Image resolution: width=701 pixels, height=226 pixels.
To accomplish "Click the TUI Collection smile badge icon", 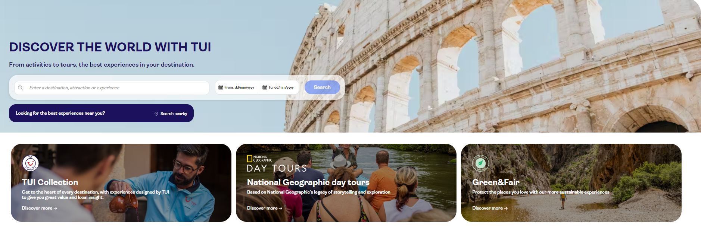I will 31,163.
